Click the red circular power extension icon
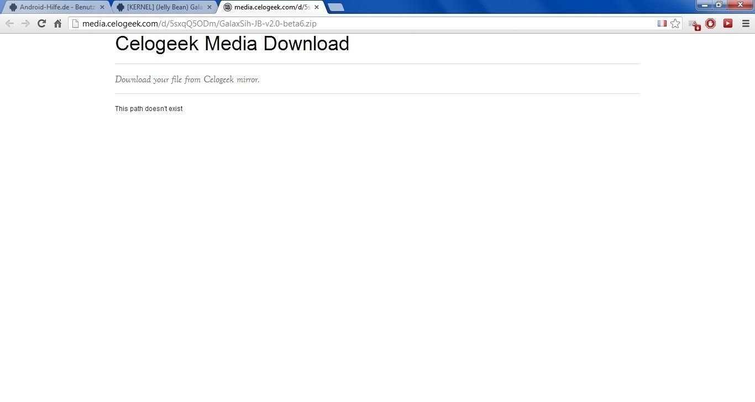 point(711,23)
